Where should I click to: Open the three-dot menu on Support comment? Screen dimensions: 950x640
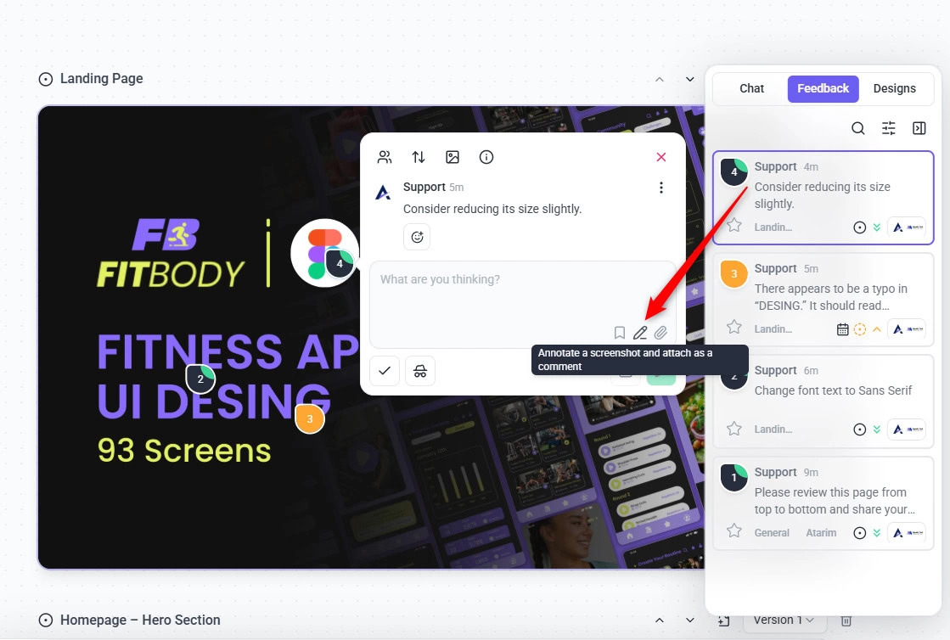tap(661, 188)
